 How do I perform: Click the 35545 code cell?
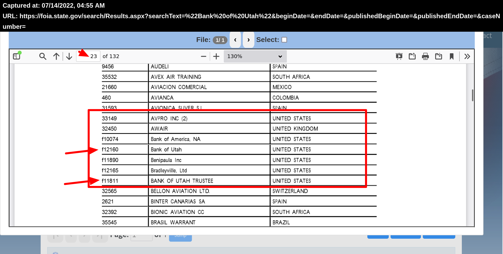[x=109, y=222]
